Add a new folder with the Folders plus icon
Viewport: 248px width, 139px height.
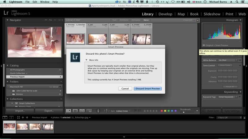tap(61, 82)
